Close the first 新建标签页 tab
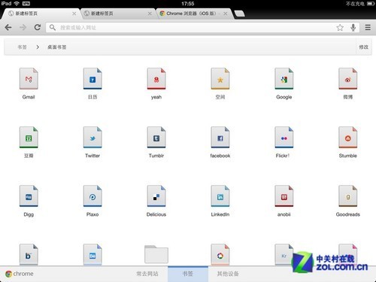 74,14
